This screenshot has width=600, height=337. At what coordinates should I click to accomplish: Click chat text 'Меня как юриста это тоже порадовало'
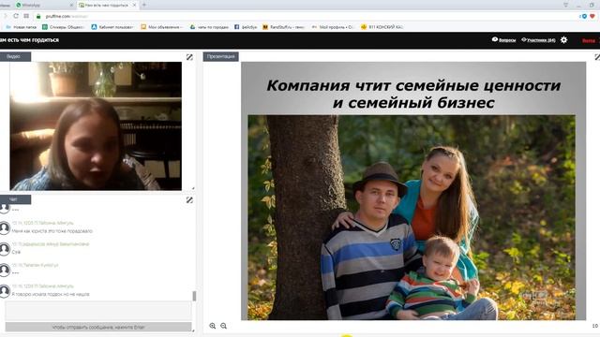point(52,231)
